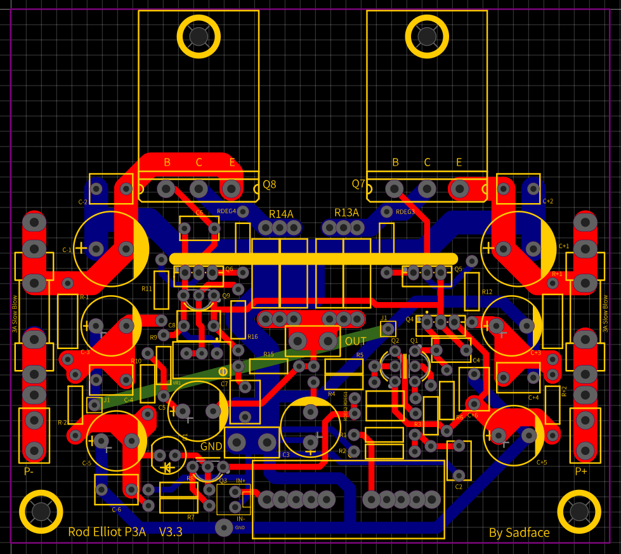The height and width of the screenshot is (554, 621).
Task: Click the left '3A Slow Blow' fuse text
Action: pos(15,313)
